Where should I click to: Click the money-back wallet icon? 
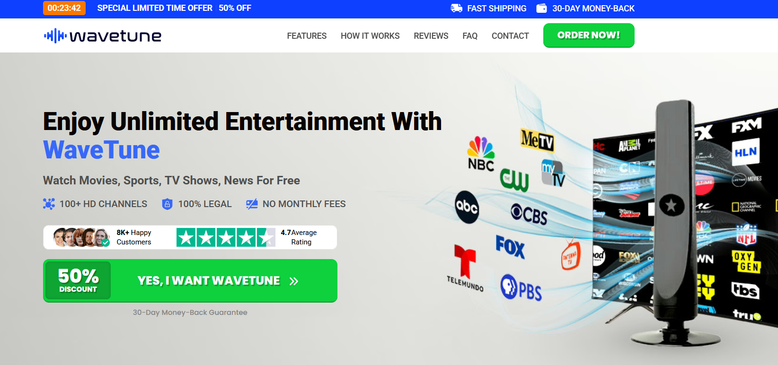click(541, 8)
